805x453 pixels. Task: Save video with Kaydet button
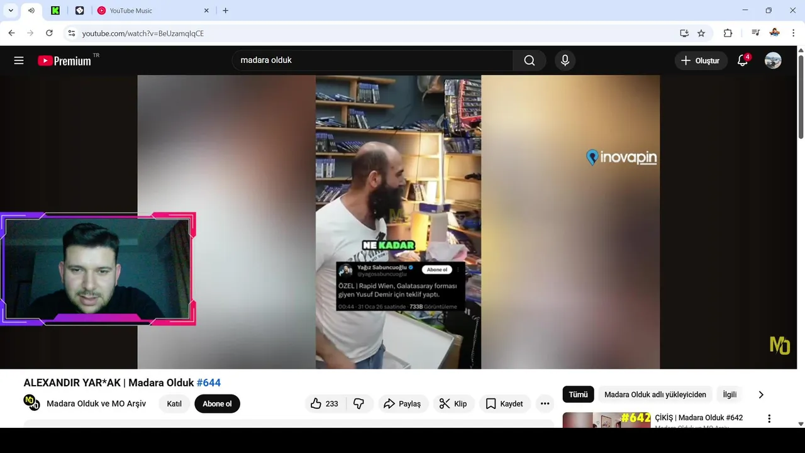click(504, 404)
